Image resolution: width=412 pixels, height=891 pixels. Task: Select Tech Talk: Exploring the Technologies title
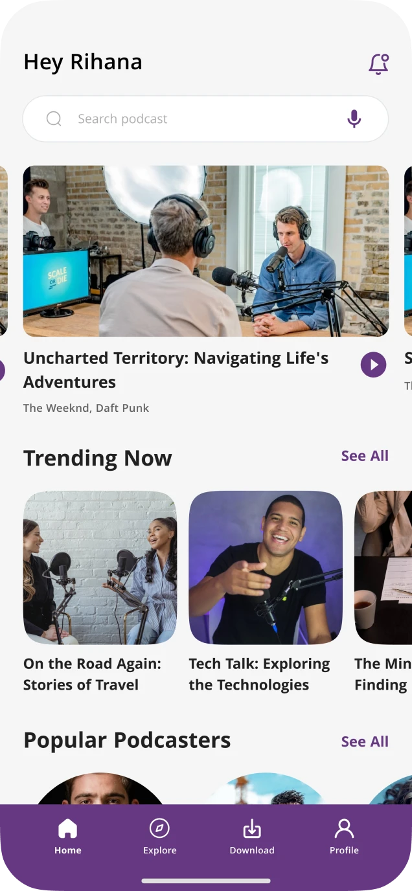[x=259, y=674]
